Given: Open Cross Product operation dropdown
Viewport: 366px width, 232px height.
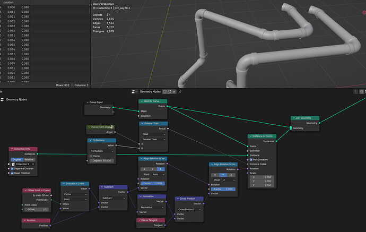Looking at the screenshot, I should [189, 210].
